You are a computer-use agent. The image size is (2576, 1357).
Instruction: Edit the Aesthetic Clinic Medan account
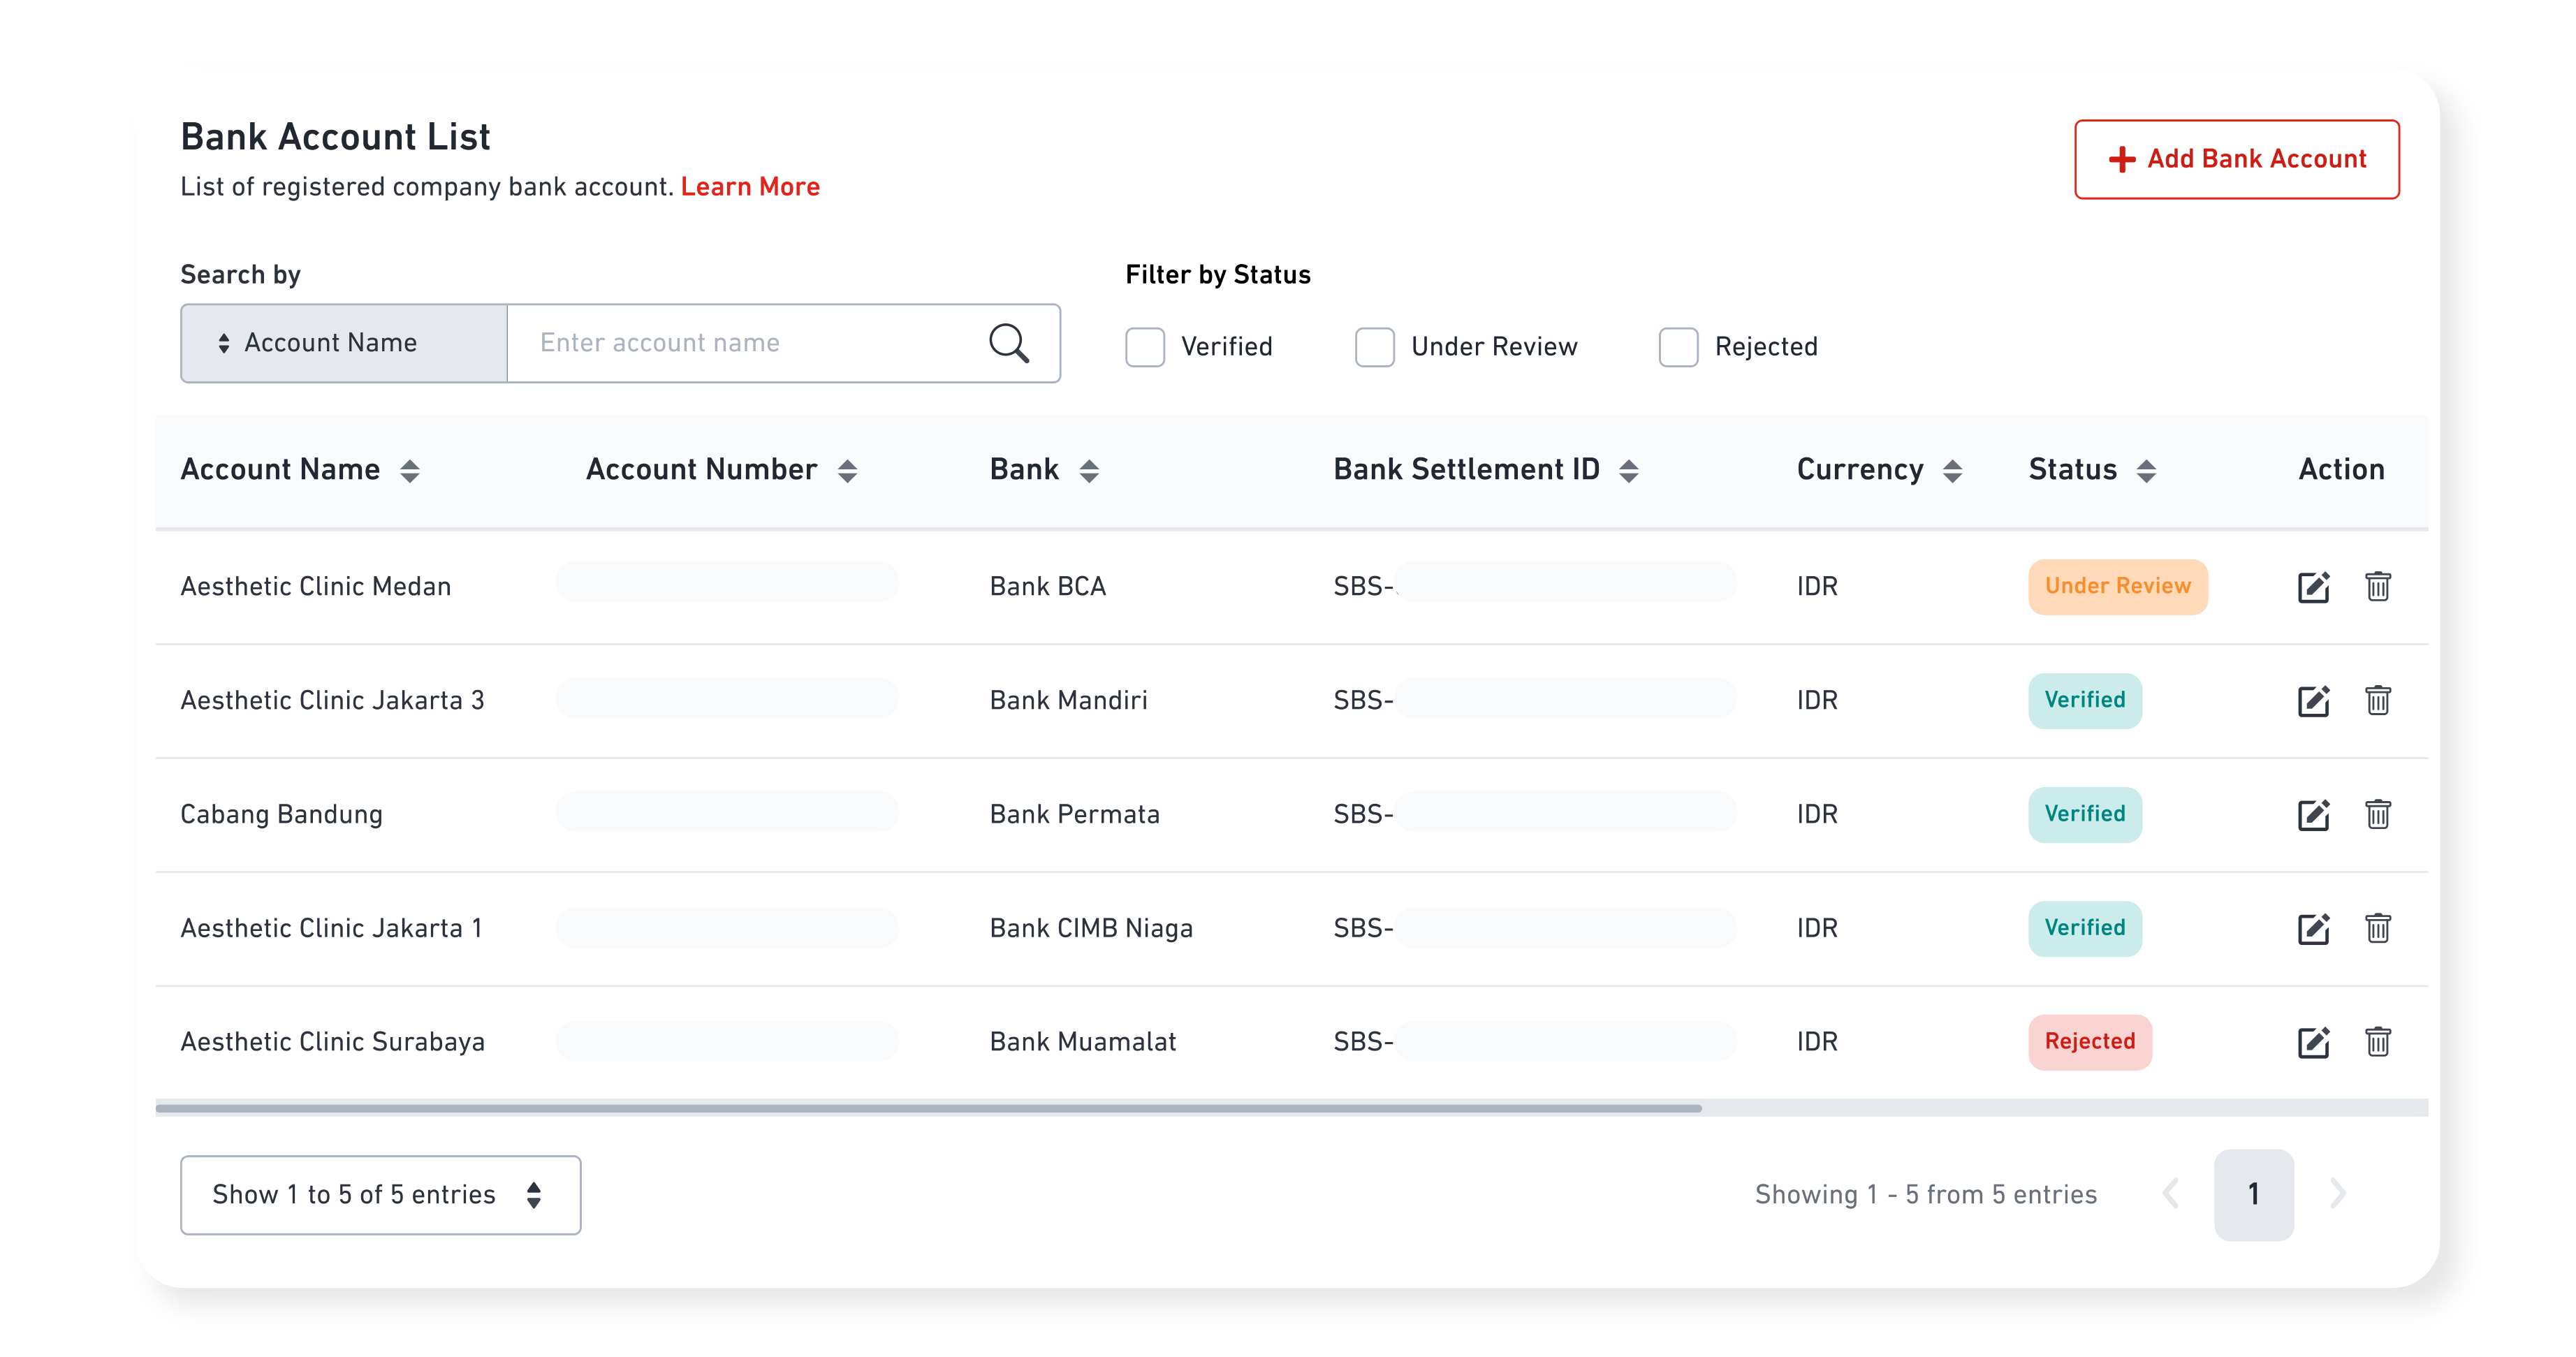pos(2313,587)
